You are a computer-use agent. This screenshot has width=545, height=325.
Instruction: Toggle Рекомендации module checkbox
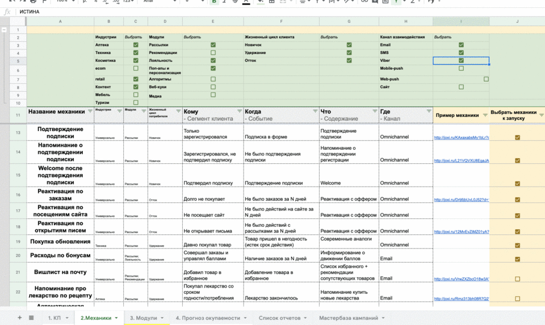tap(213, 53)
